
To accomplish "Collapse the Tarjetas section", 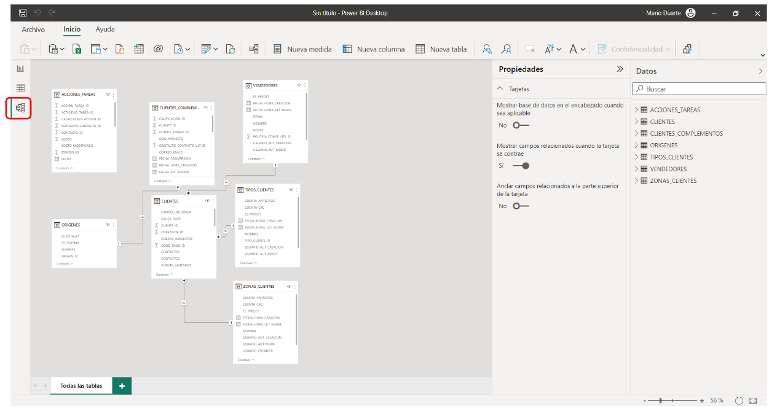I will [x=500, y=89].
